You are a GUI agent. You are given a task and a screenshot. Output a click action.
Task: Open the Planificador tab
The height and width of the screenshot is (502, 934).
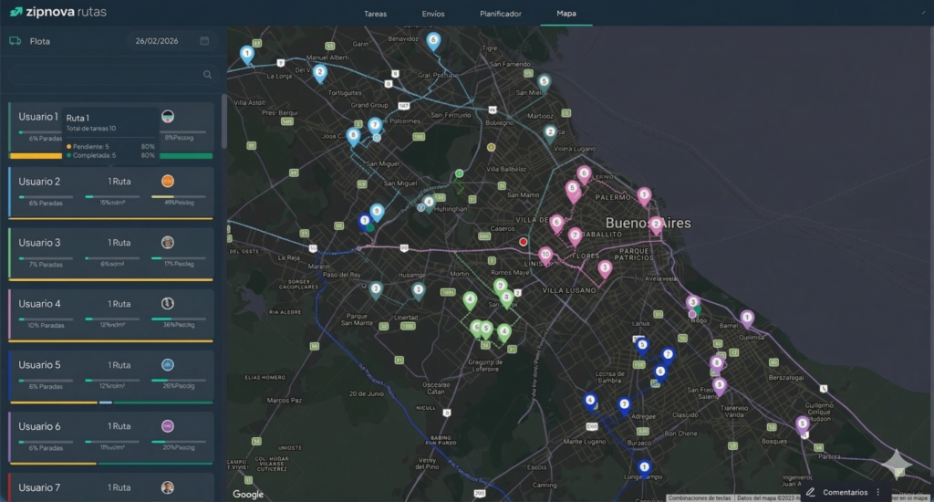point(501,14)
